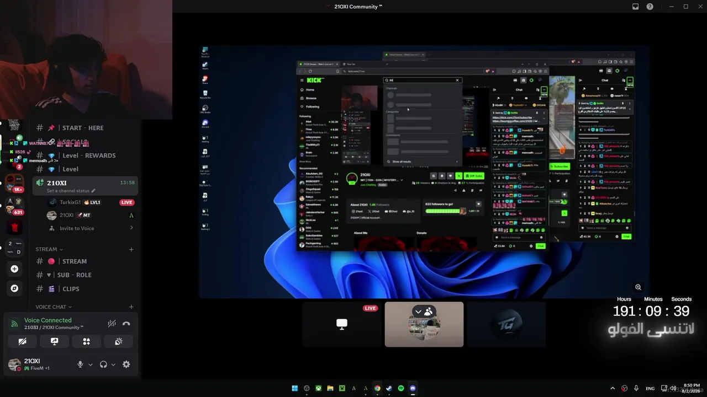Viewport: 707px width, 397px height.
Task: Open Discover servers compass icon
Action: (14, 288)
